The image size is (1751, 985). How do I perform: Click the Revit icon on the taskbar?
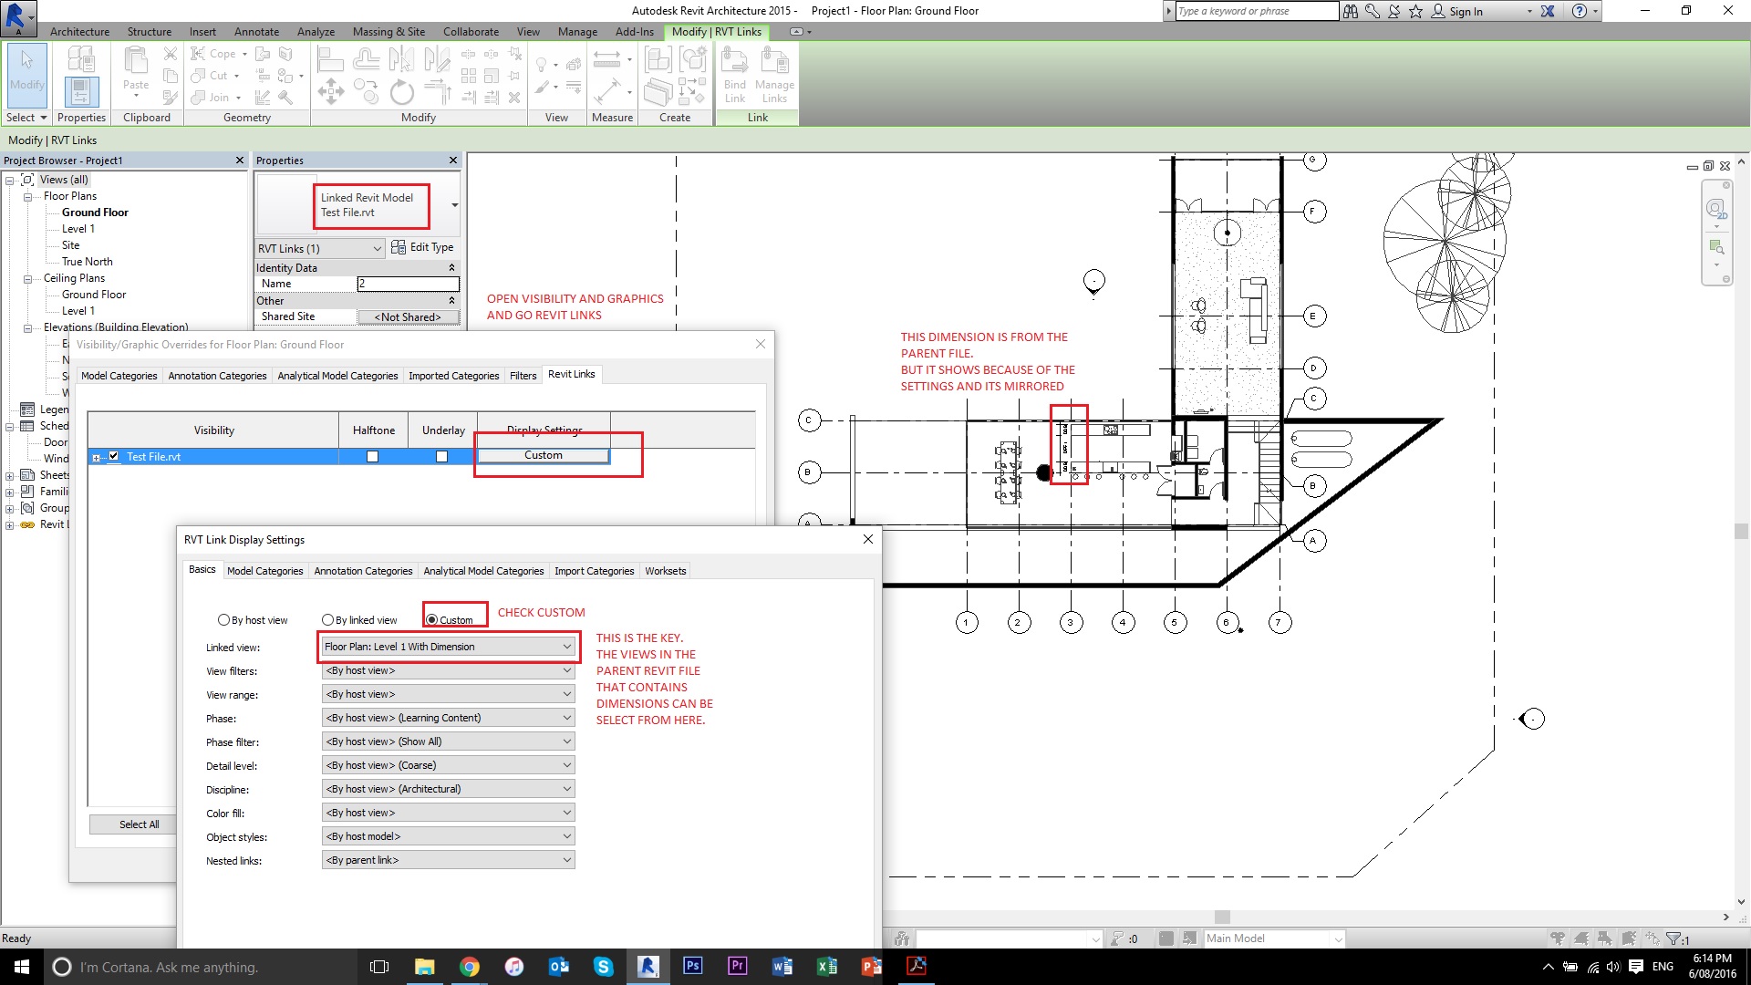[x=648, y=966]
